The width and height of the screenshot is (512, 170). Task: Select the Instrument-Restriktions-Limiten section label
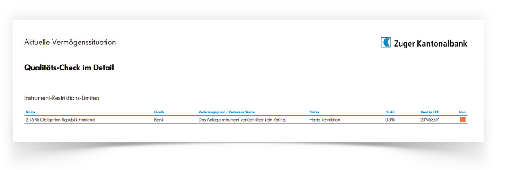[x=62, y=98]
